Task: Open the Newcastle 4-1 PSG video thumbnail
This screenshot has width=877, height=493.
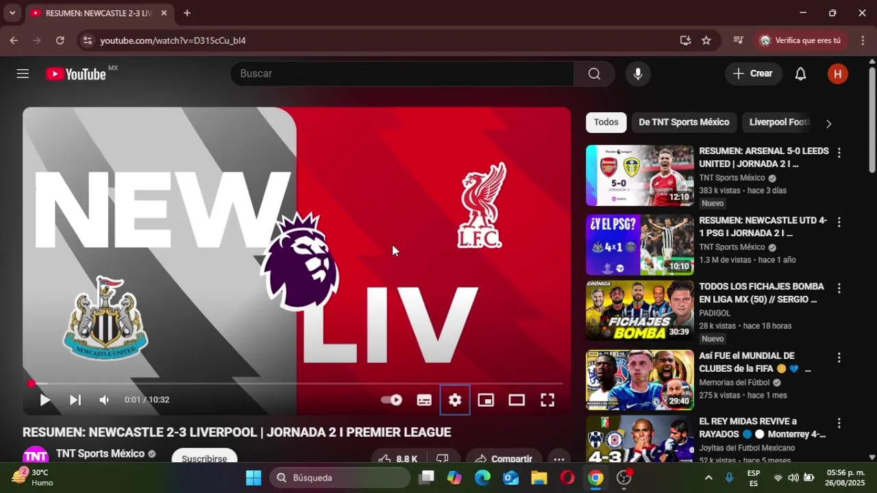Action: pyautogui.click(x=640, y=245)
